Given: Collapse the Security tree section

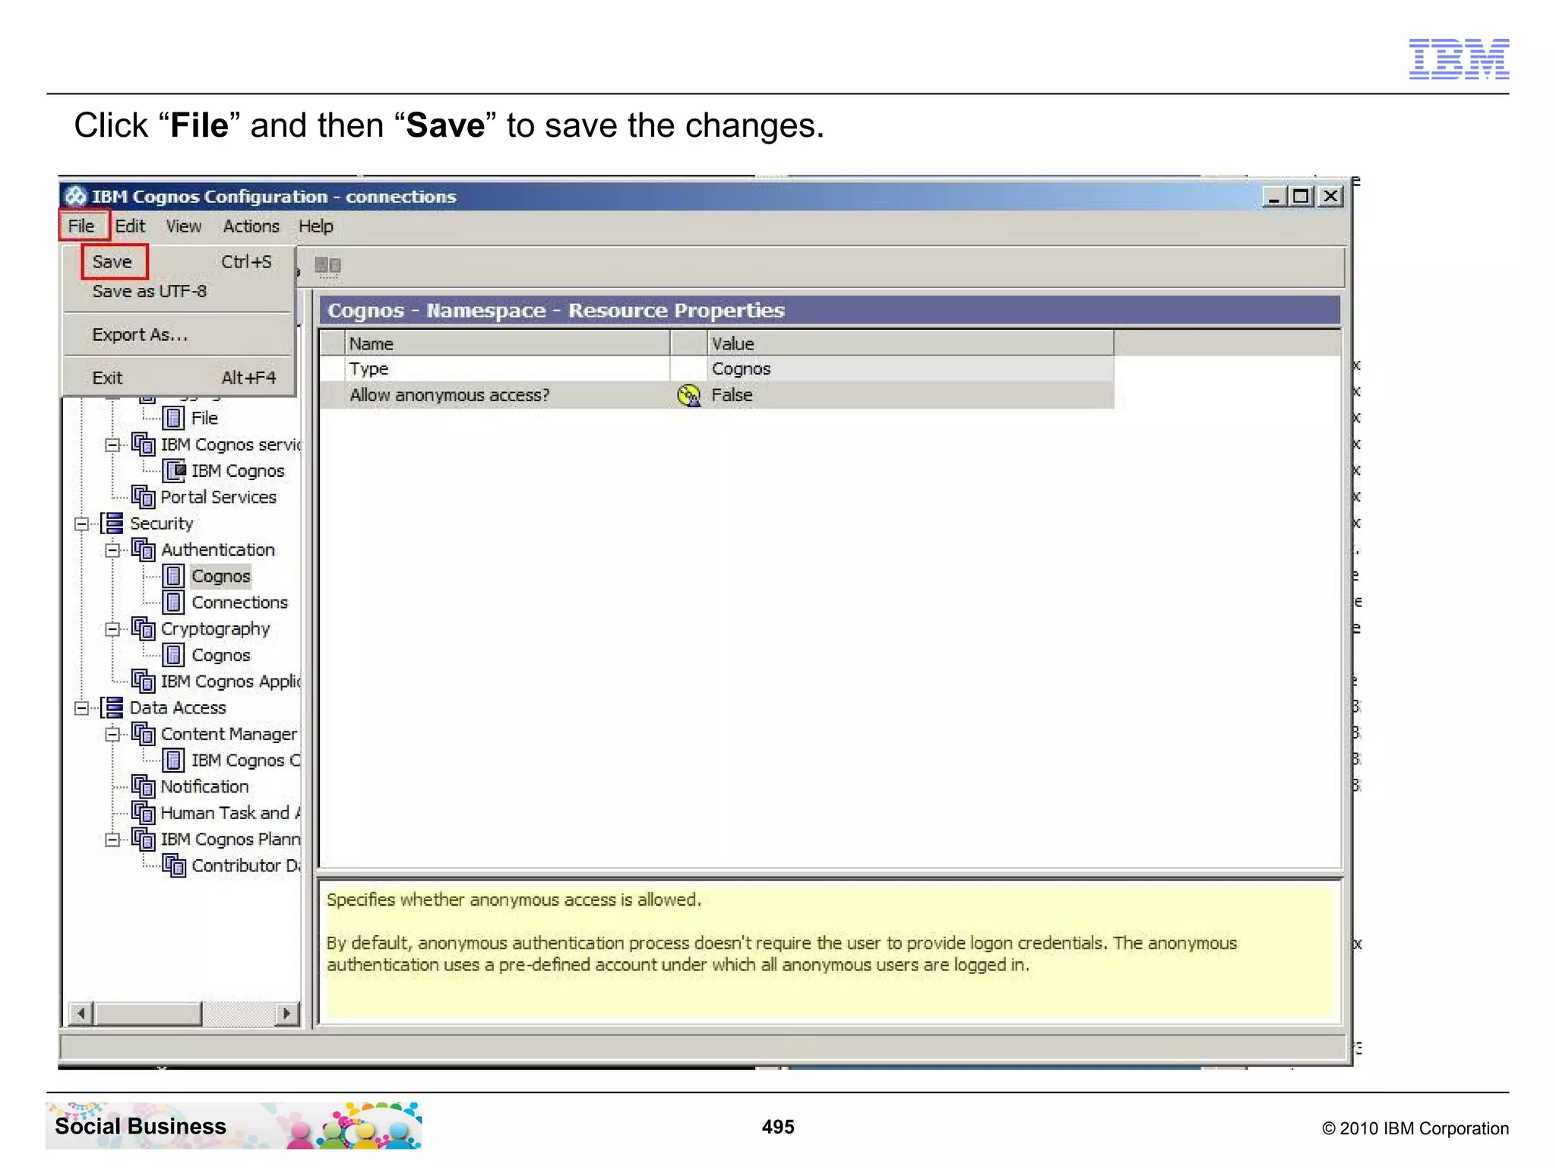Looking at the screenshot, I should (x=81, y=524).
